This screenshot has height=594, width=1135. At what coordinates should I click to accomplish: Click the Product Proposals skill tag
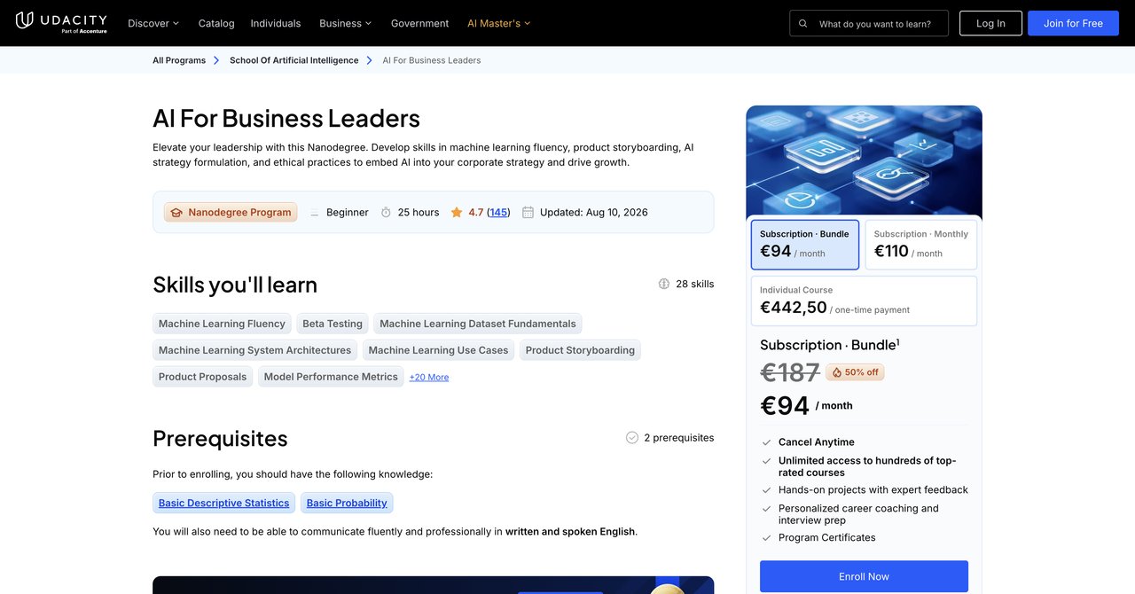[202, 377]
